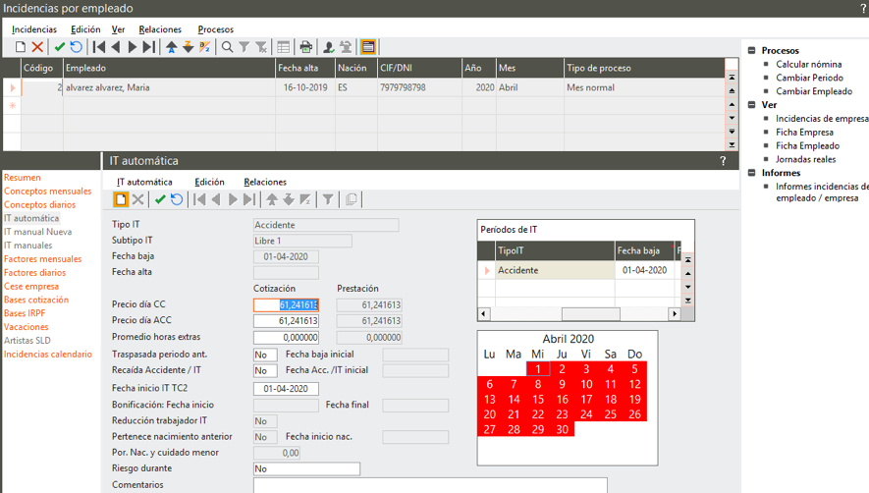Click the Print icon in top toolbar
Screen dimensions: 869x493
click(x=306, y=47)
